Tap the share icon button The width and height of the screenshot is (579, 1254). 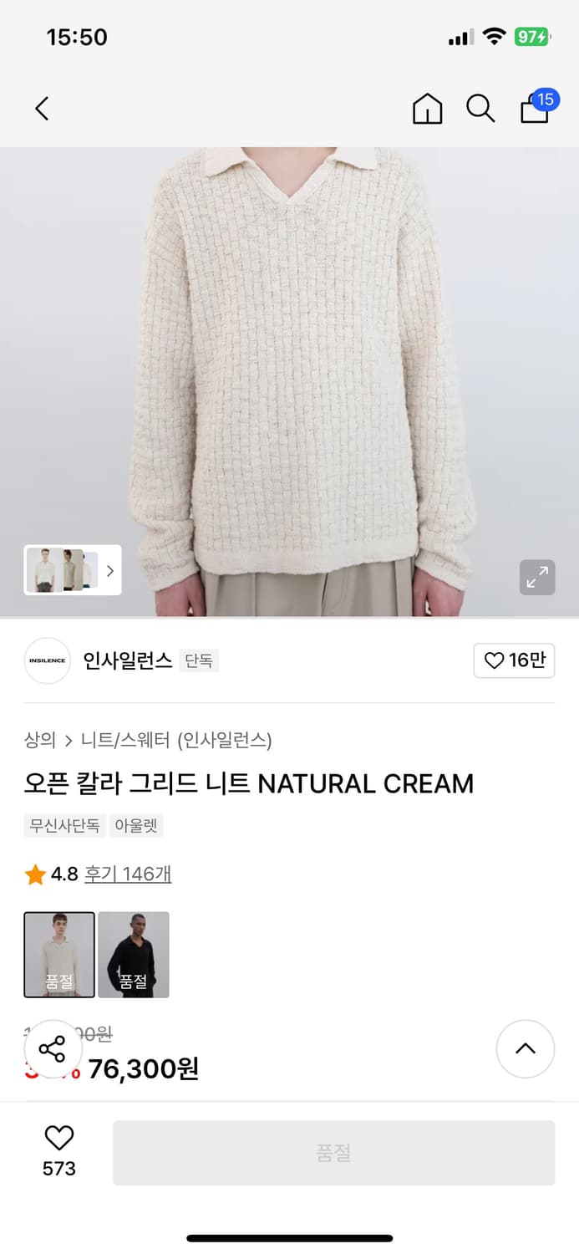point(53,1048)
